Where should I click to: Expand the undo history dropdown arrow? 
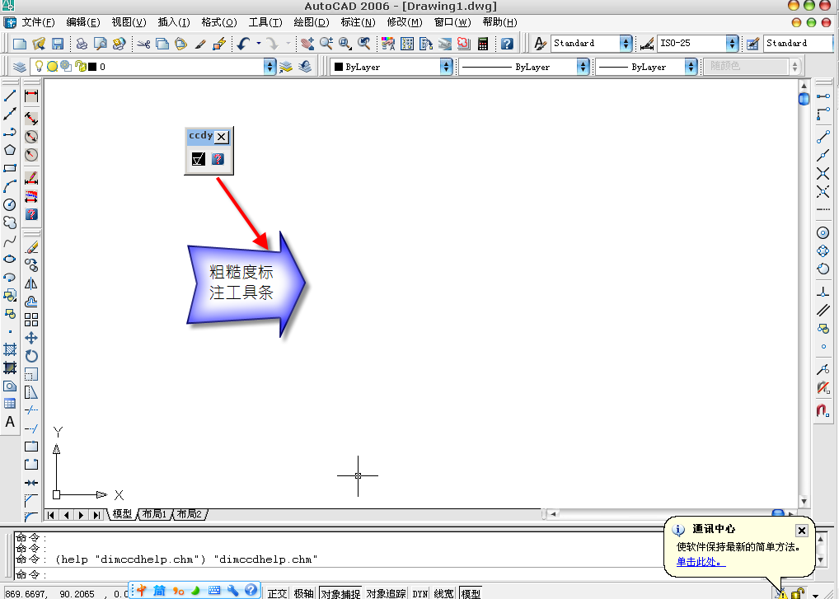[259, 44]
